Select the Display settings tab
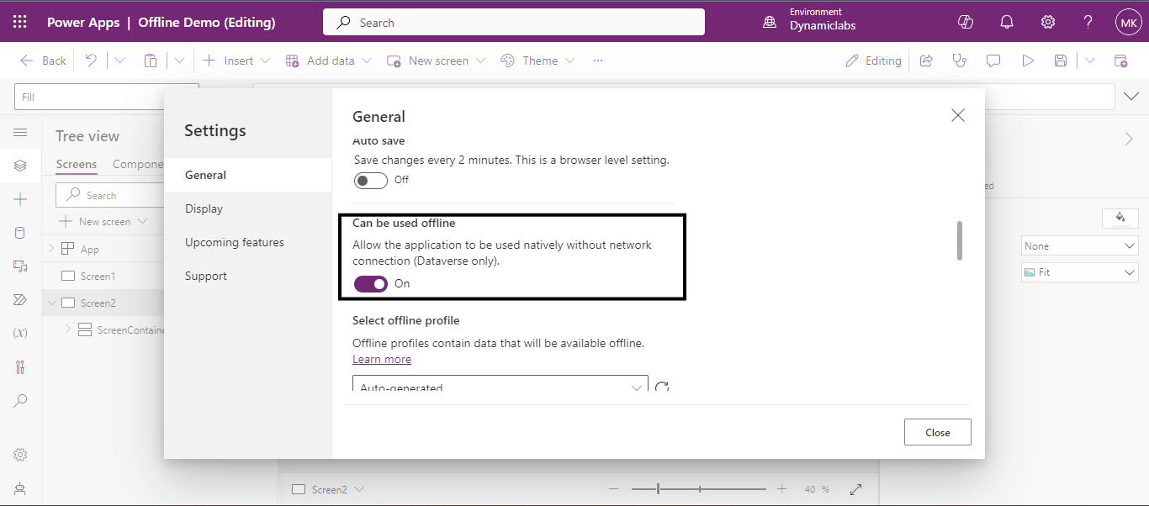 [204, 208]
